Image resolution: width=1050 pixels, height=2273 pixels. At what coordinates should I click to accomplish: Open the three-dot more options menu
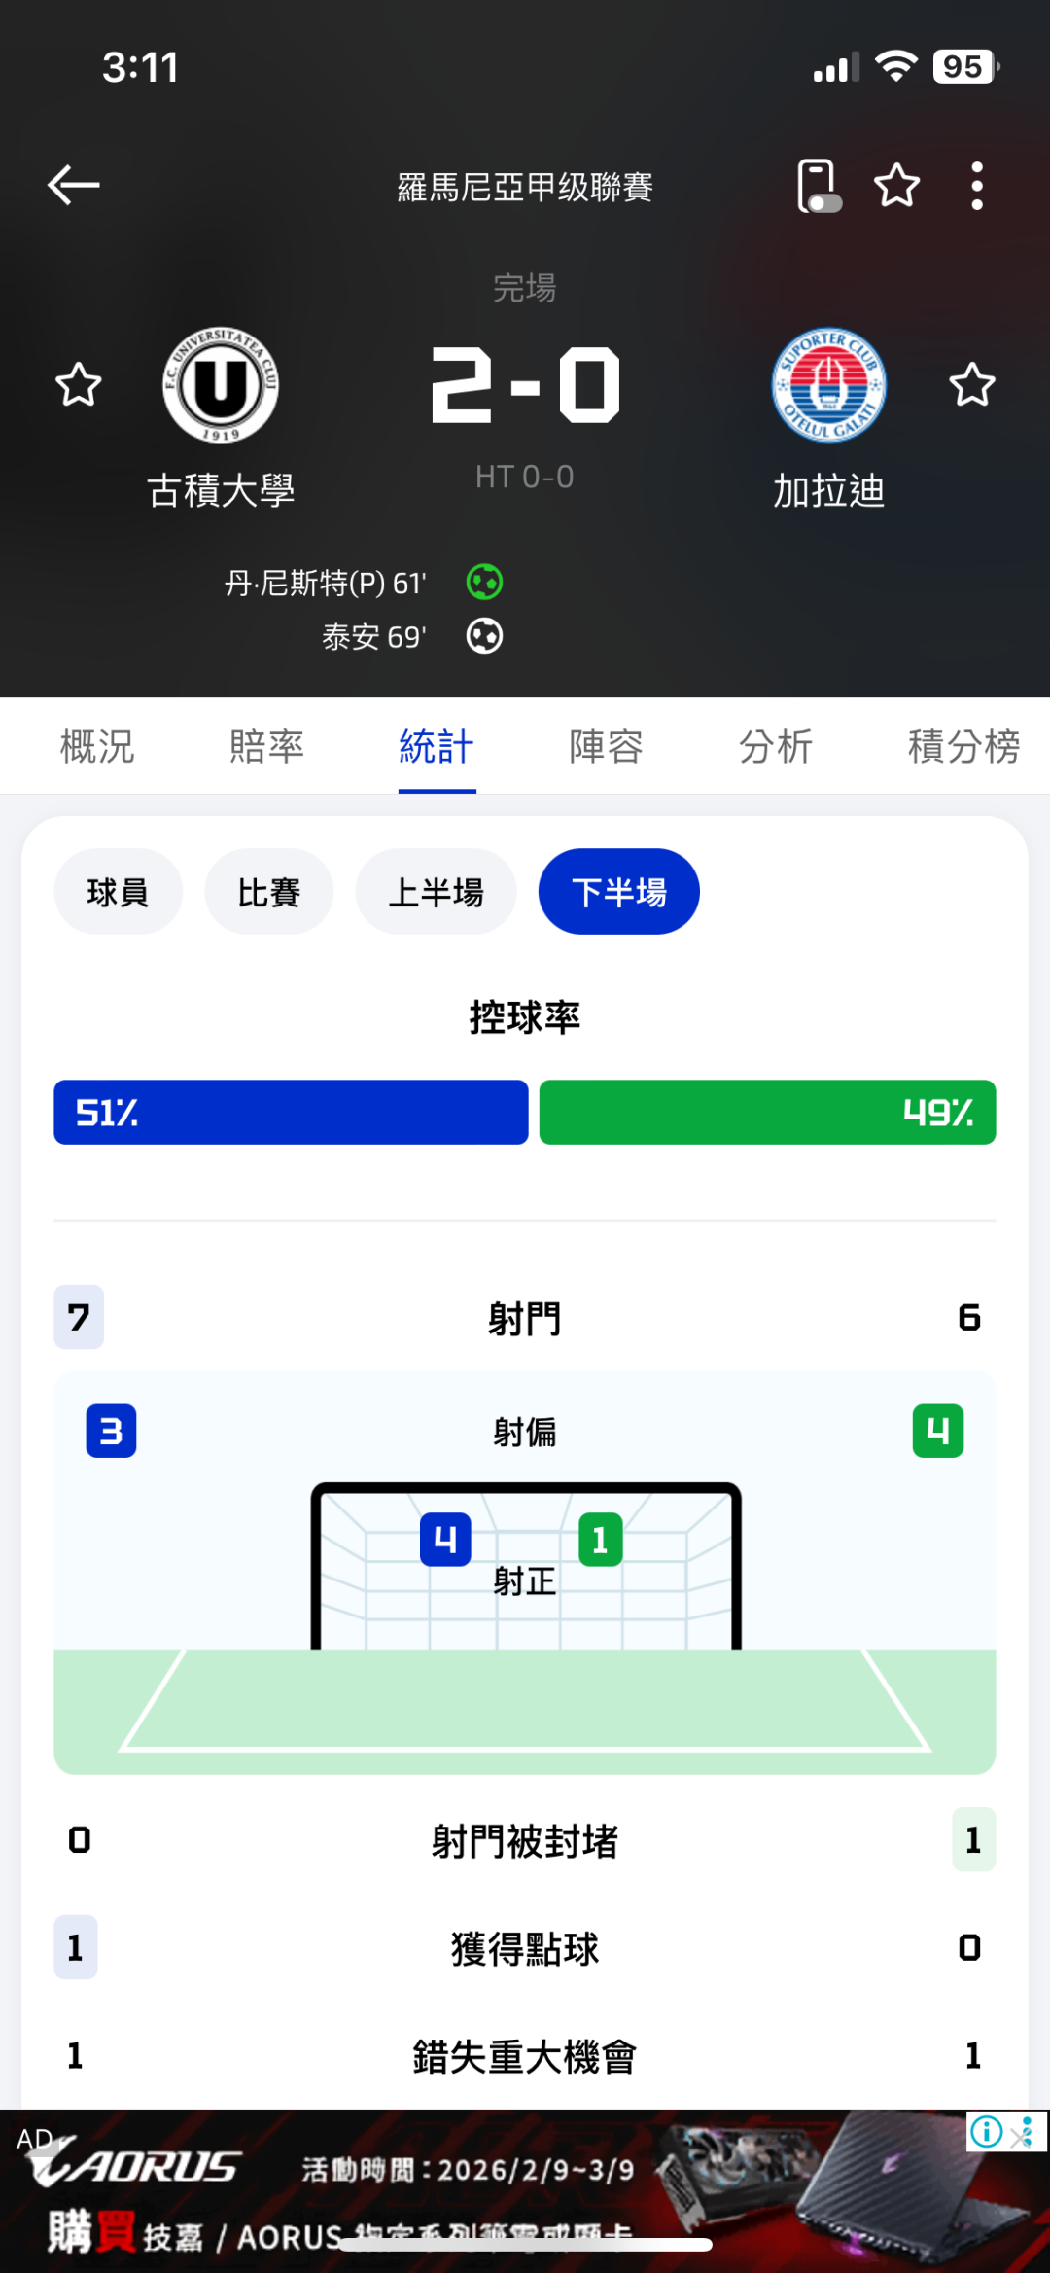977,186
